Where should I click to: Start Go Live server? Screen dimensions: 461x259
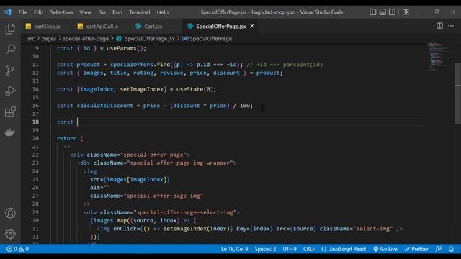pos(385,249)
